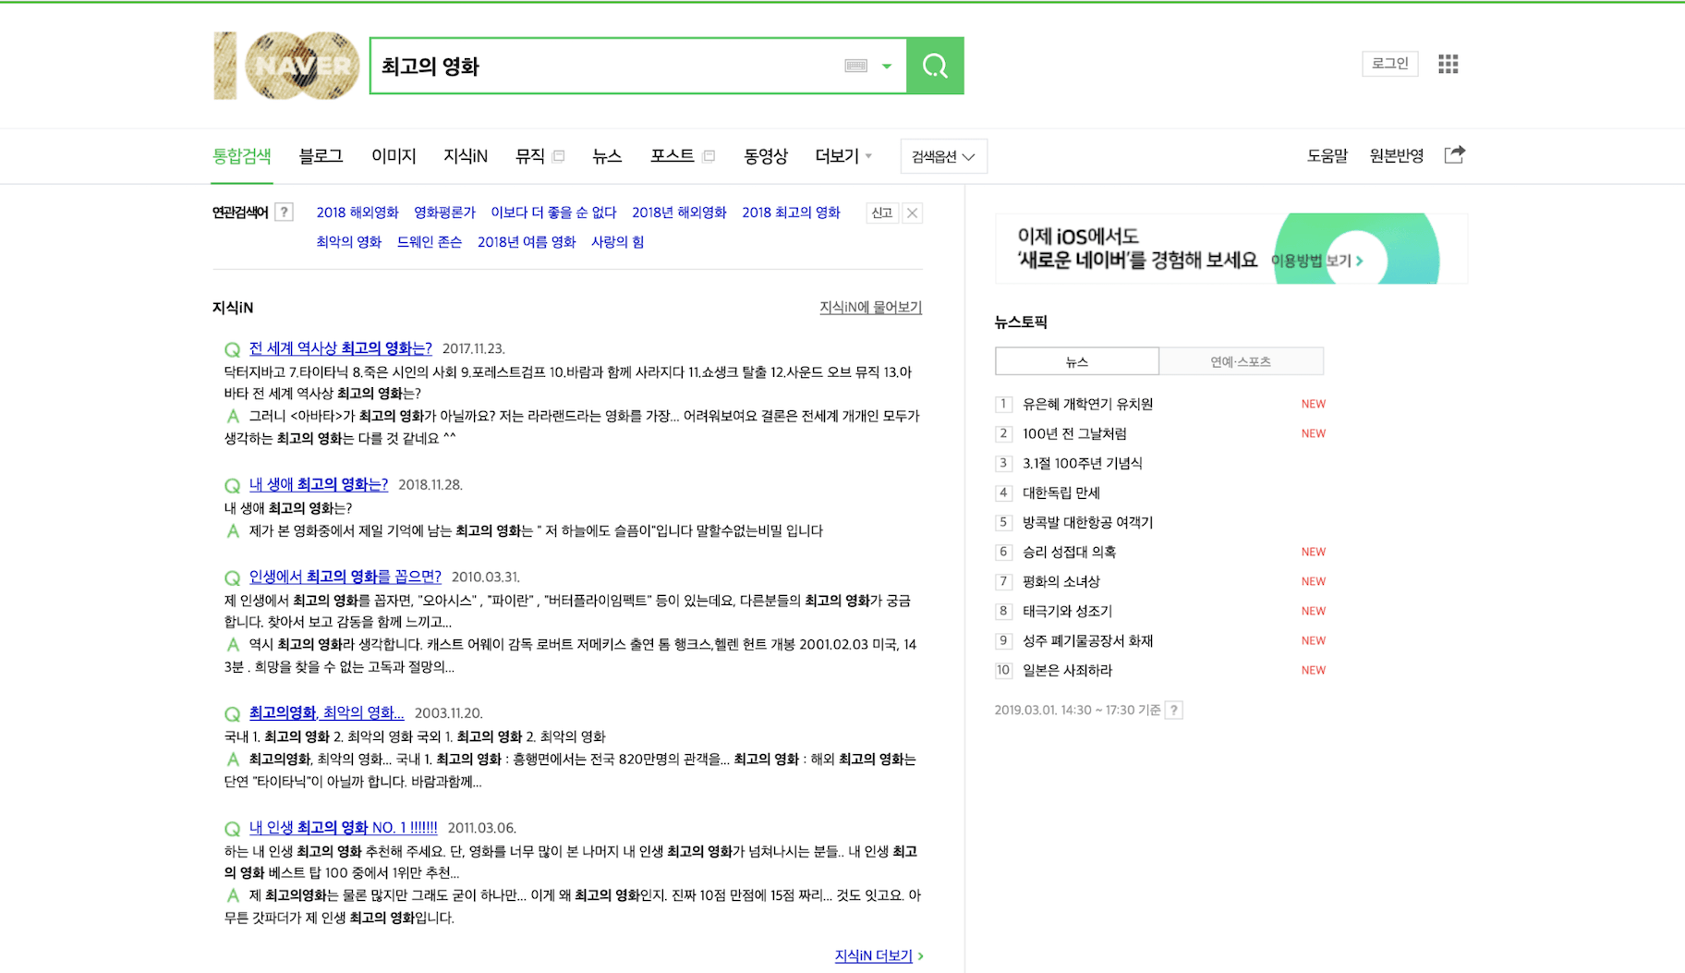
Task: Switch to the 이미지 tab
Action: point(394,156)
